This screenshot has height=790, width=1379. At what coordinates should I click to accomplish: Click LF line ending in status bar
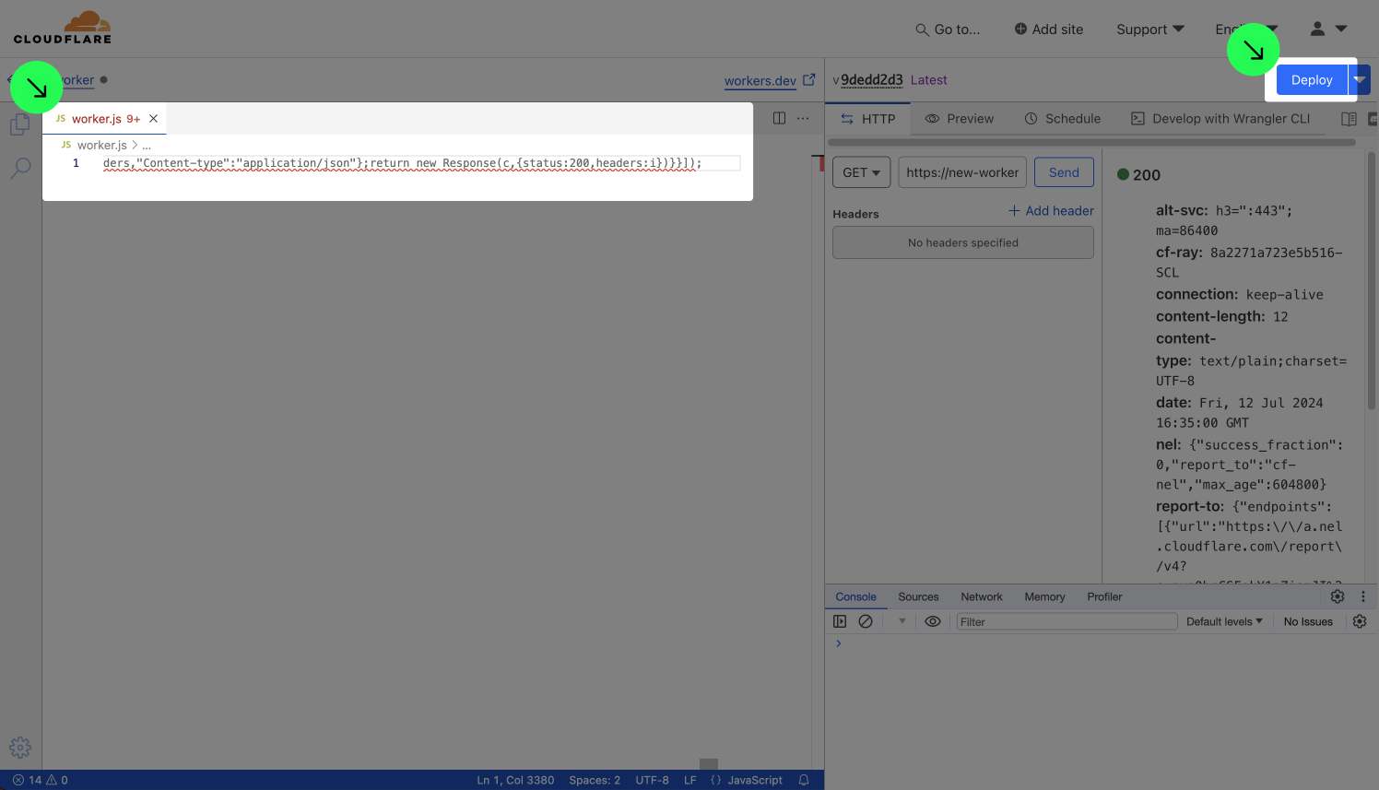tap(689, 780)
